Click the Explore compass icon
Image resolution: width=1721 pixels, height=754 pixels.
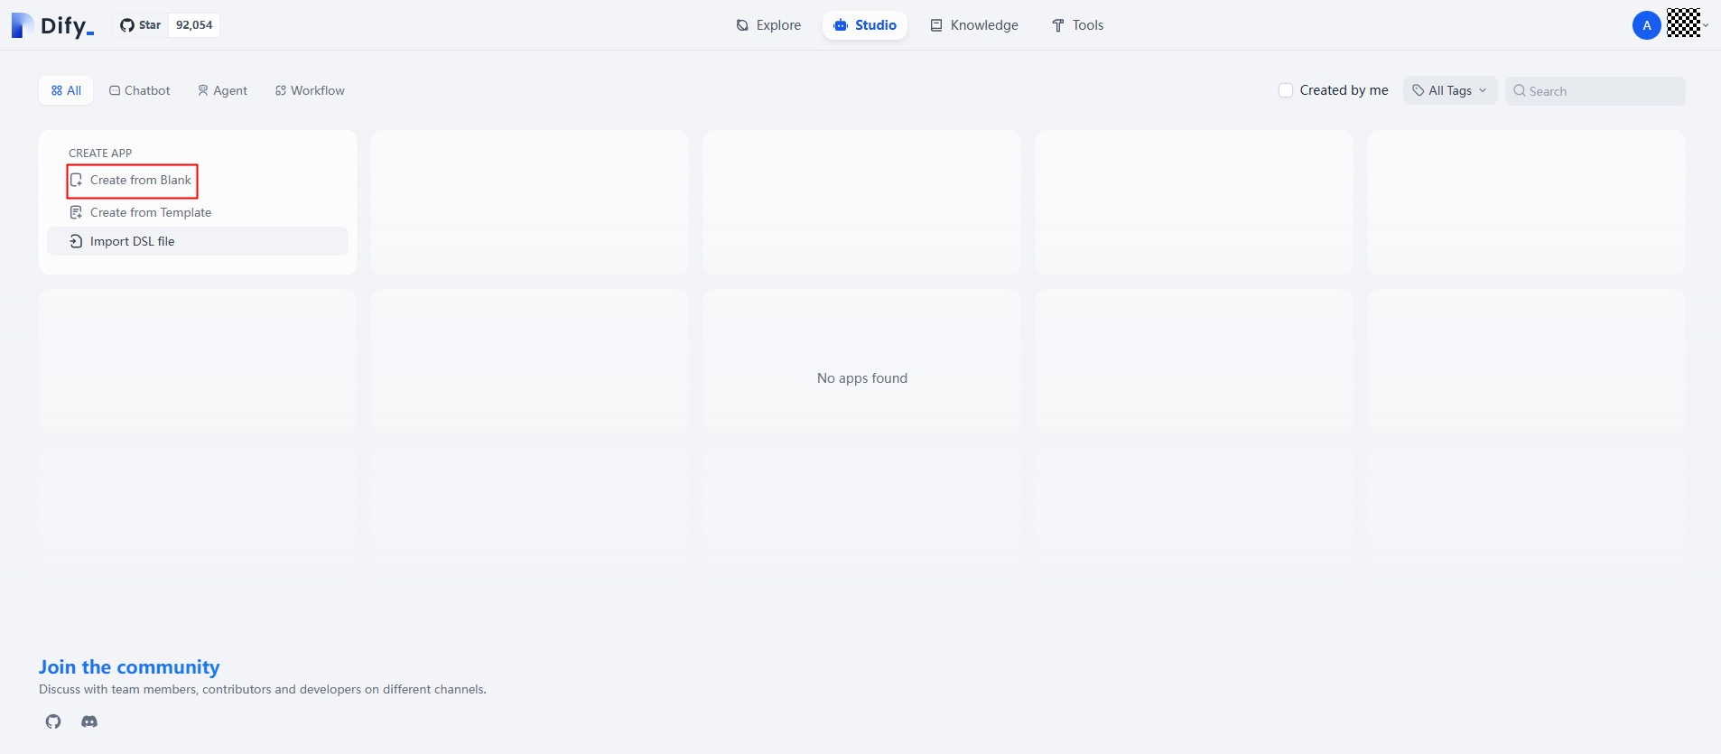click(742, 25)
